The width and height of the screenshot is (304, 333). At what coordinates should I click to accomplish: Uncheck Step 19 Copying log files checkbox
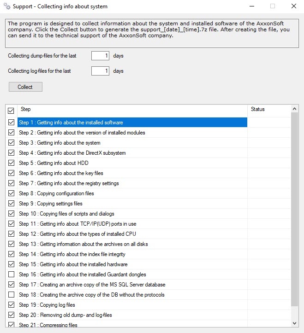pyautogui.click(x=11, y=305)
